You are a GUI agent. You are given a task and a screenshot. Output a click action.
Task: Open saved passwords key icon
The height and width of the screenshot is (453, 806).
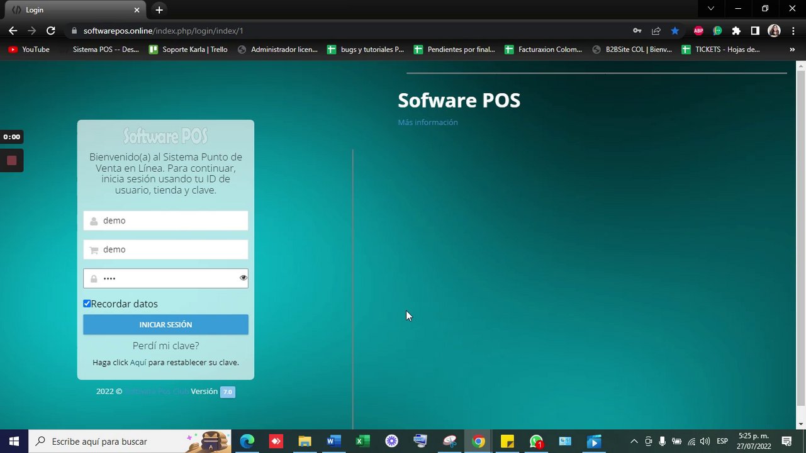pyautogui.click(x=637, y=30)
